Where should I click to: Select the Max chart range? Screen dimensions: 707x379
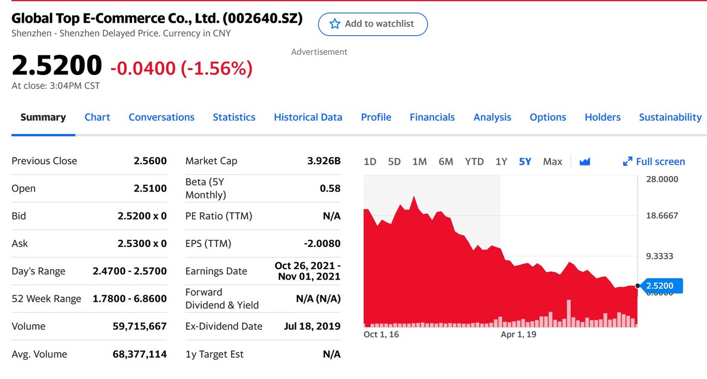pyautogui.click(x=553, y=162)
